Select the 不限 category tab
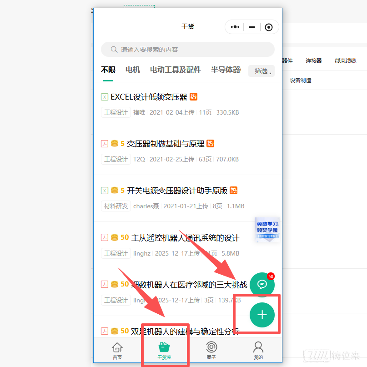This screenshot has height=367, width=367. [108, 70]
